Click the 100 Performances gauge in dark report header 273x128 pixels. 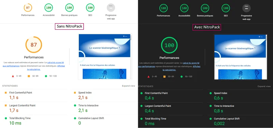click(x=163, y=8)
